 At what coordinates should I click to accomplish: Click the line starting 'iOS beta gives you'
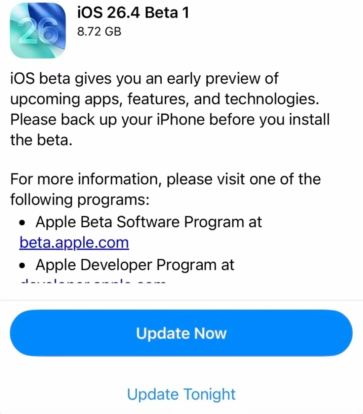tap(144, 79)
